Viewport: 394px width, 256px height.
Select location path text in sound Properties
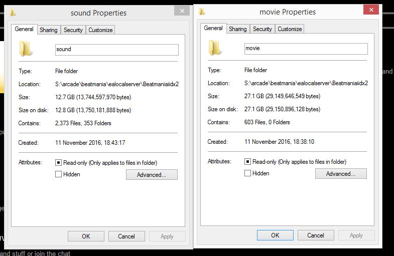pos(117,84)
